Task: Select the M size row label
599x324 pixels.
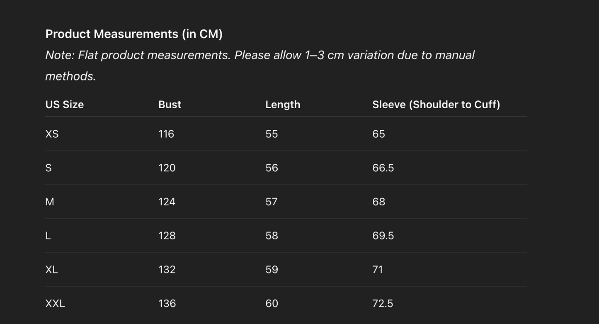Action: point(50,202)
